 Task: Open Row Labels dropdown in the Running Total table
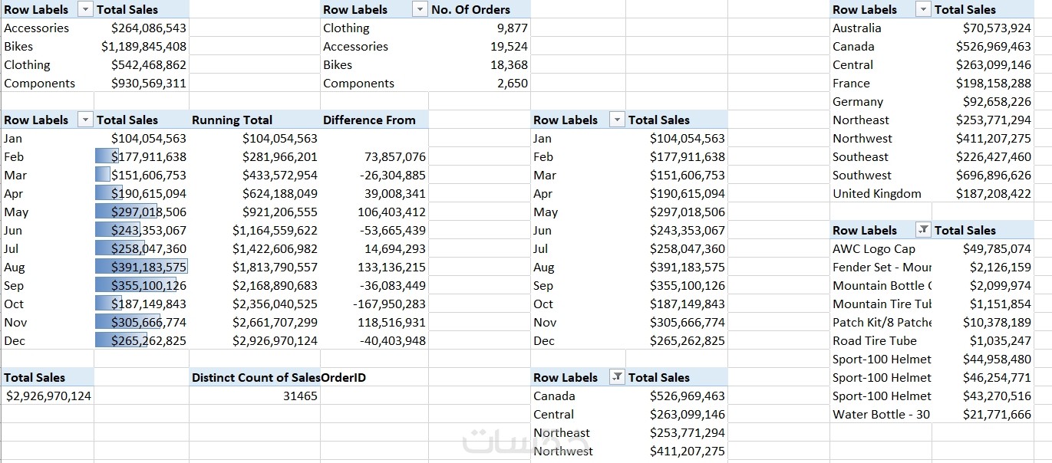(x=84, y=120)
